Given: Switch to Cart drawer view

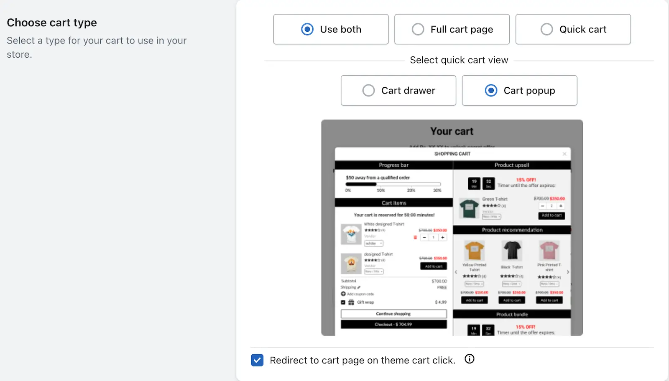Looking at the screenshot, I should pyautogui.click(x=398, y=90).
